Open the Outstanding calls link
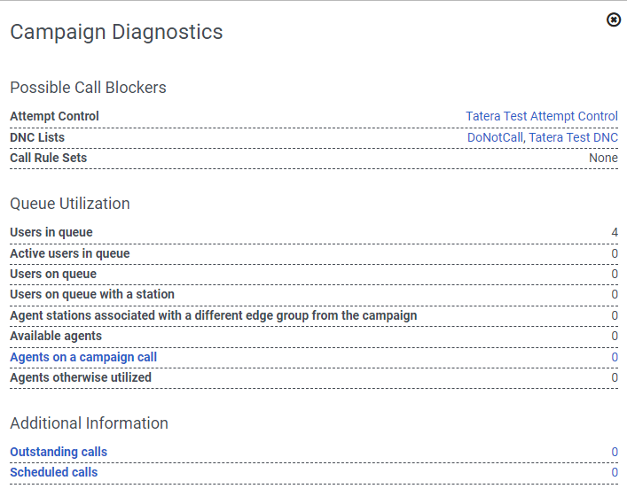 click(59, 452)
